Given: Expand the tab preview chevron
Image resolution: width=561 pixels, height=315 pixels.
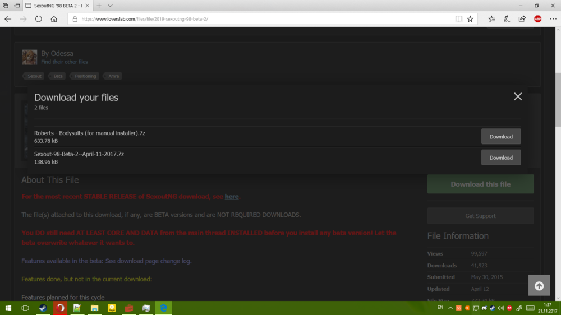Looking at the screenshot, I should tap(110, 6).
